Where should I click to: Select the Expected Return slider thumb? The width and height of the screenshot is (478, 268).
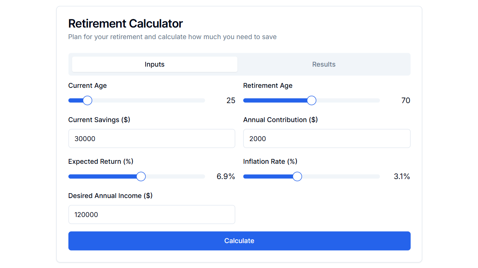(x=141, y=176)
